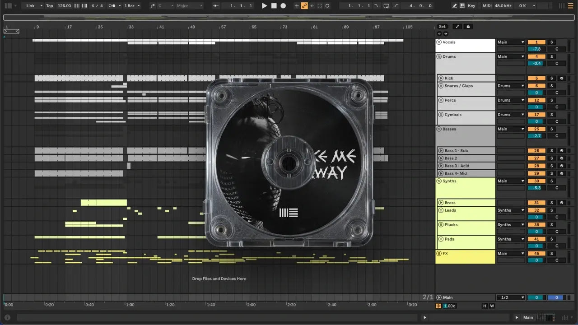
Task: Toggle Draw Mode pencil icon
Action: coord(455,6)
